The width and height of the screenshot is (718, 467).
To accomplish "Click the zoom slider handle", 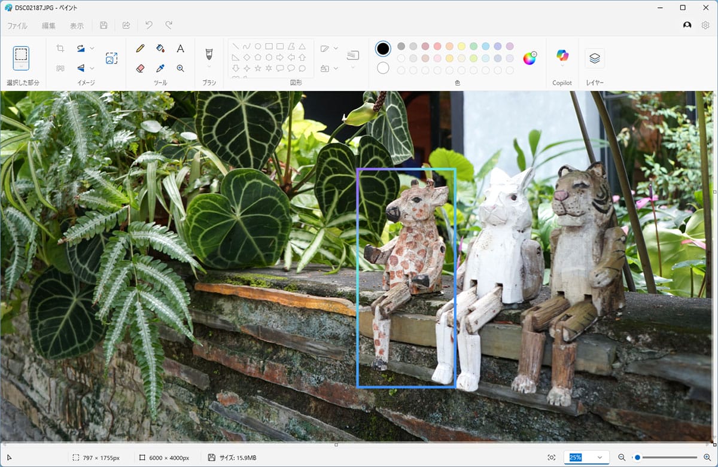I will pyautogui.click(x=637, y=457).
